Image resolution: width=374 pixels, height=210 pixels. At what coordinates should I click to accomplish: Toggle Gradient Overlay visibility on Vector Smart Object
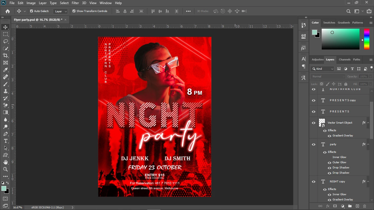[330, 136]
